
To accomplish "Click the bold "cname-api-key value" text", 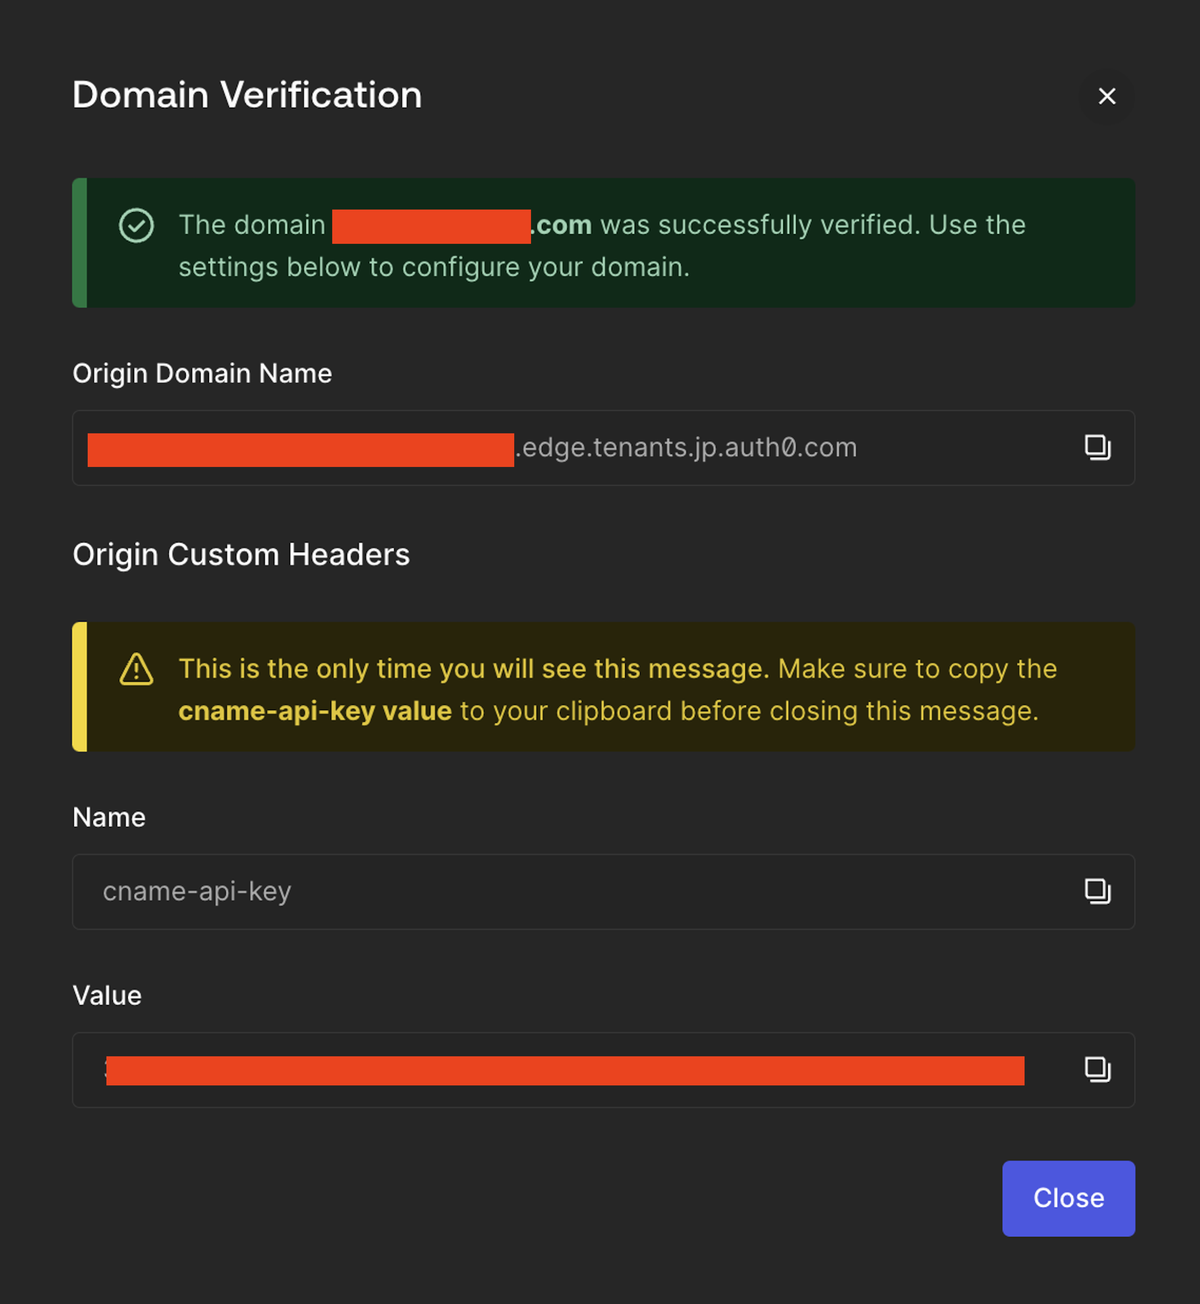I will (315, 711).
